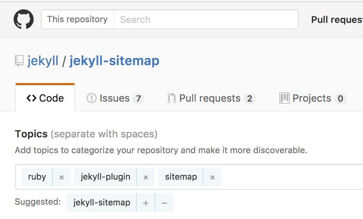Select the jekyll-plugin topic label
363x219 pixels.
tap(105, 177)
